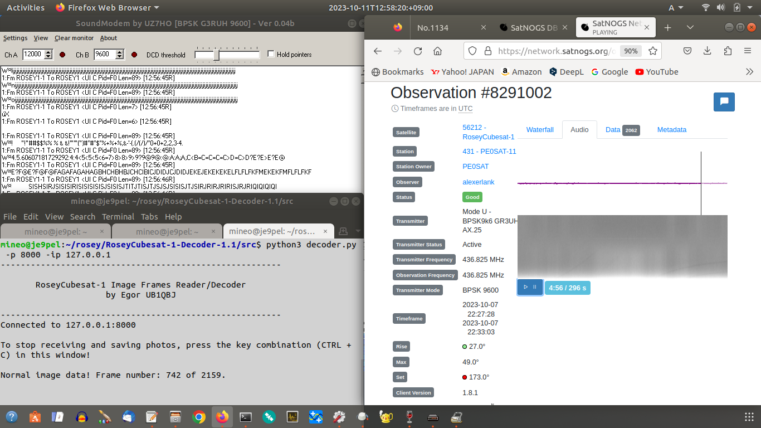Click the Ch A red indicator in SoundModem
Screen dimensions: 761x428
(x=62, y=55)
